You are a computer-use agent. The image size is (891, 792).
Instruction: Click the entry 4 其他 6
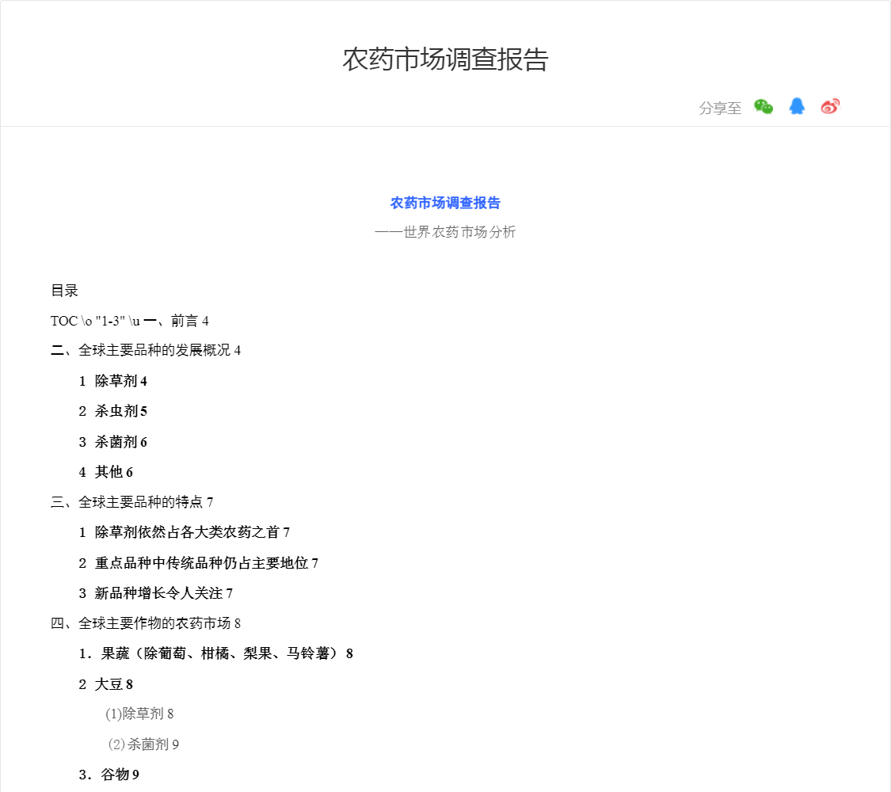click(x=105, y=472)
